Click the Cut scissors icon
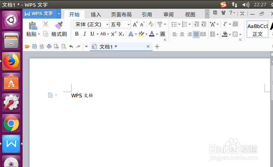This screenshot has width=273, height=167. point(46,24)
